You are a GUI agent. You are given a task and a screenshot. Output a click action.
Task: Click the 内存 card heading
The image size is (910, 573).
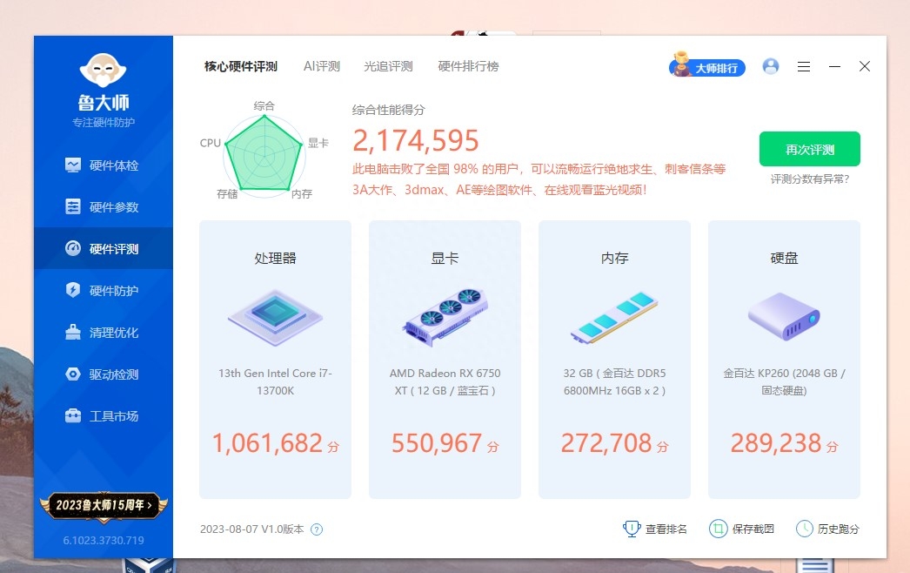[x=614, y=258]
